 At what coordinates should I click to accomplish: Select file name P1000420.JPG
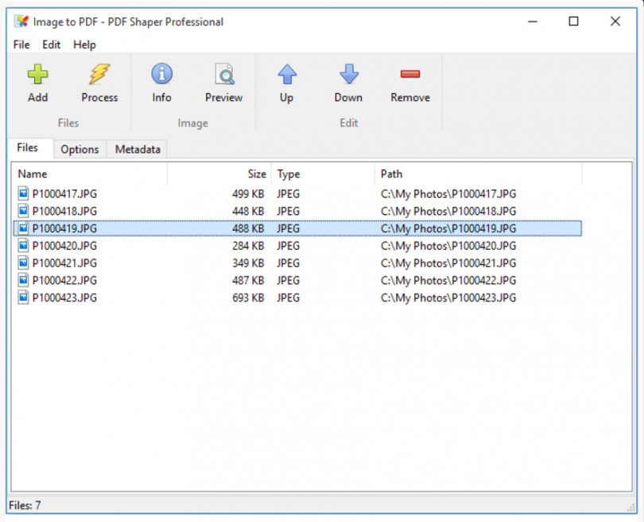tap(64, 245)
